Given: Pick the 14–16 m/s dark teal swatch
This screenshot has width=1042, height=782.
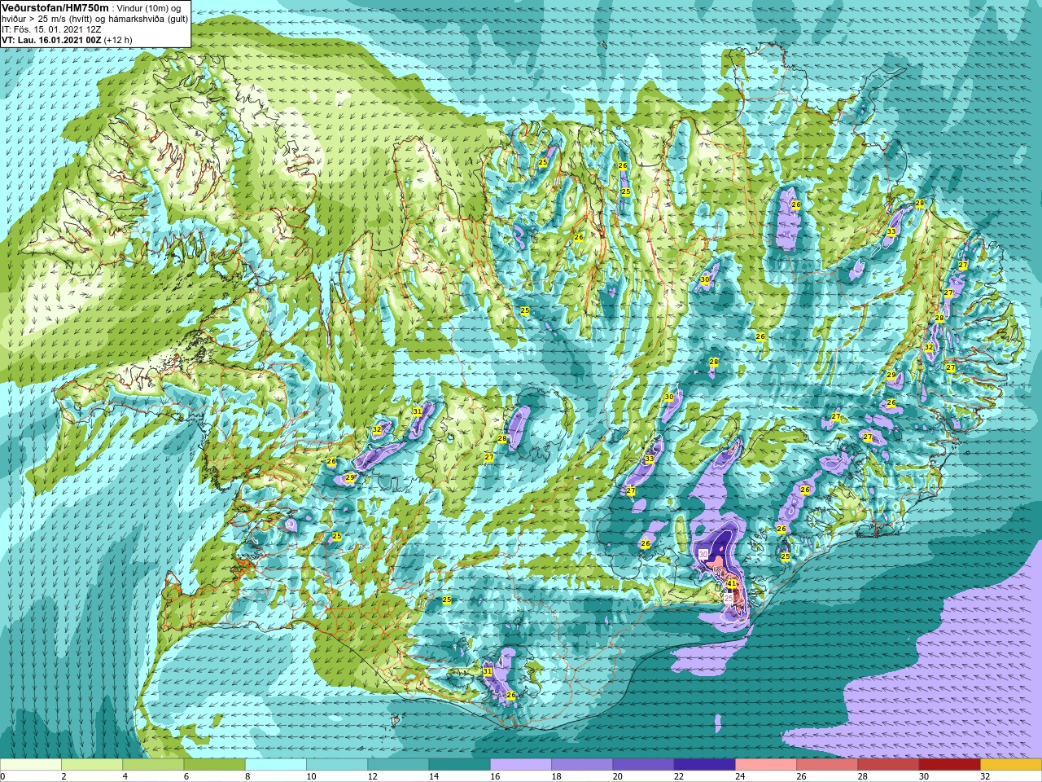Looking at the screenshot, I should (x=459, y=765).
